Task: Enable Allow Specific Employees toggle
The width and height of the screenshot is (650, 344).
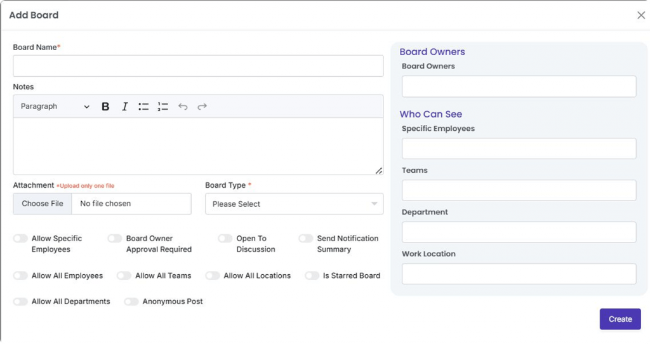Action: coord(21,239)
